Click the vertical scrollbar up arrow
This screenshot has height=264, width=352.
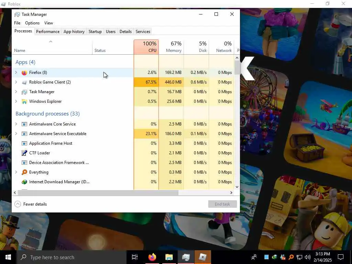tap(237, 58)
